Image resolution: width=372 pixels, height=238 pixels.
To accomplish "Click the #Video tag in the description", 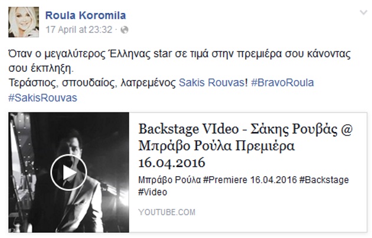I will pos(153,192).
